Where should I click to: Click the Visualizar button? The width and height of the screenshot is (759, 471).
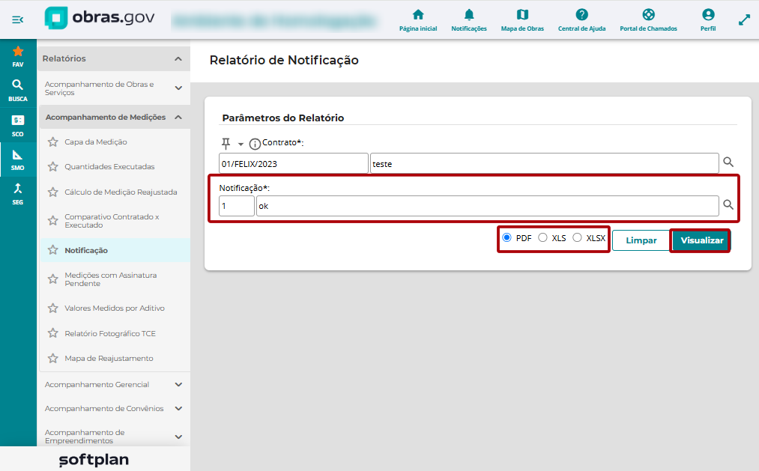701,240
